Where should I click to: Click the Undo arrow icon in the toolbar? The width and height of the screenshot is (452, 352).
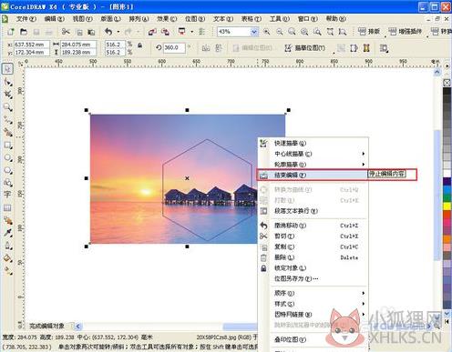click(x=108, y=31)
